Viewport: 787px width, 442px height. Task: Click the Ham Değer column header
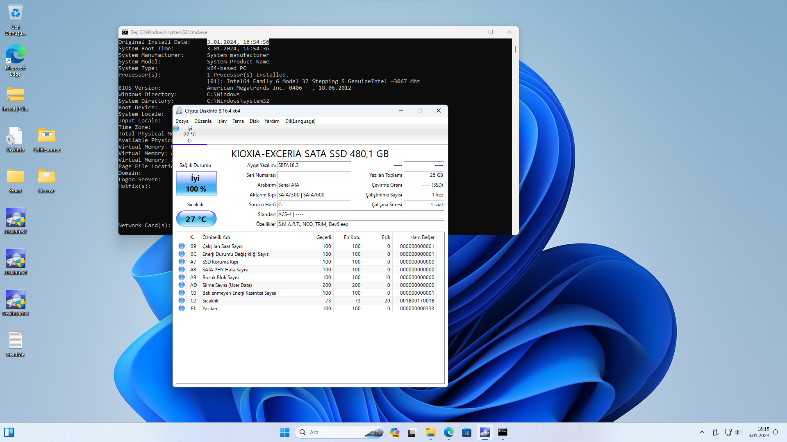click(x=422, y=237)
